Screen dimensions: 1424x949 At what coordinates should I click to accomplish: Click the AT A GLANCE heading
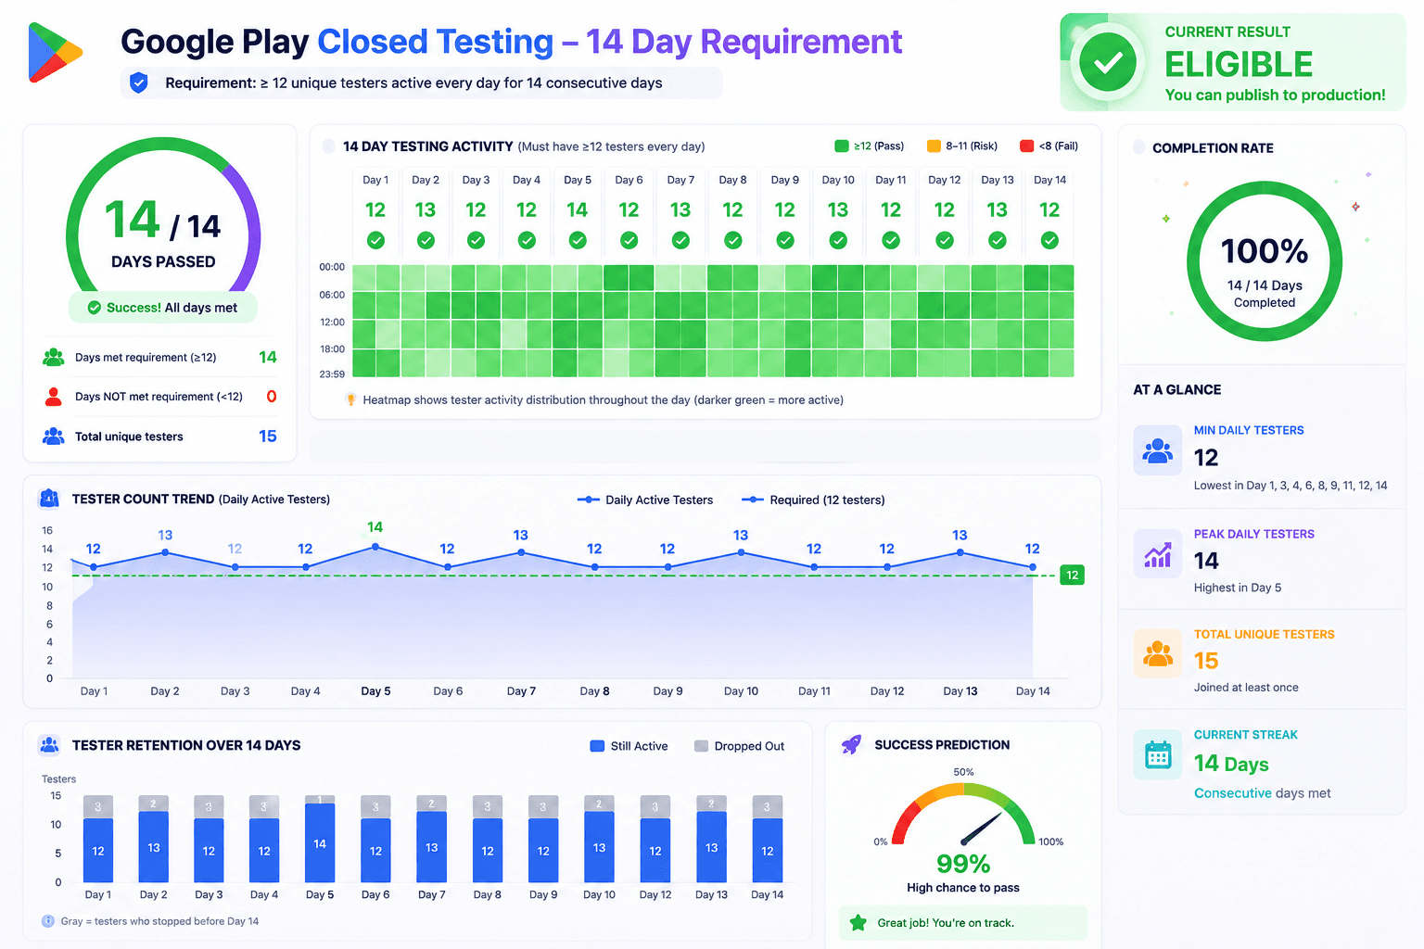[x=1177, y=390]
